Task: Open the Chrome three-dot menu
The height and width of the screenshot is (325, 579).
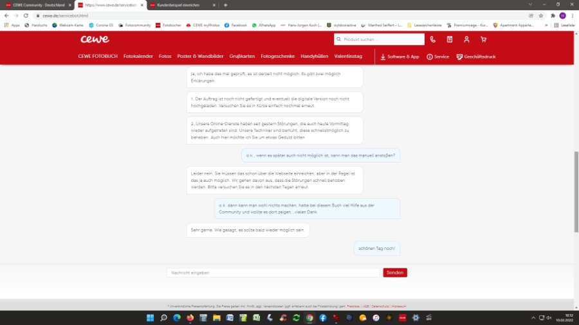Action: click(x=573, y=15)
